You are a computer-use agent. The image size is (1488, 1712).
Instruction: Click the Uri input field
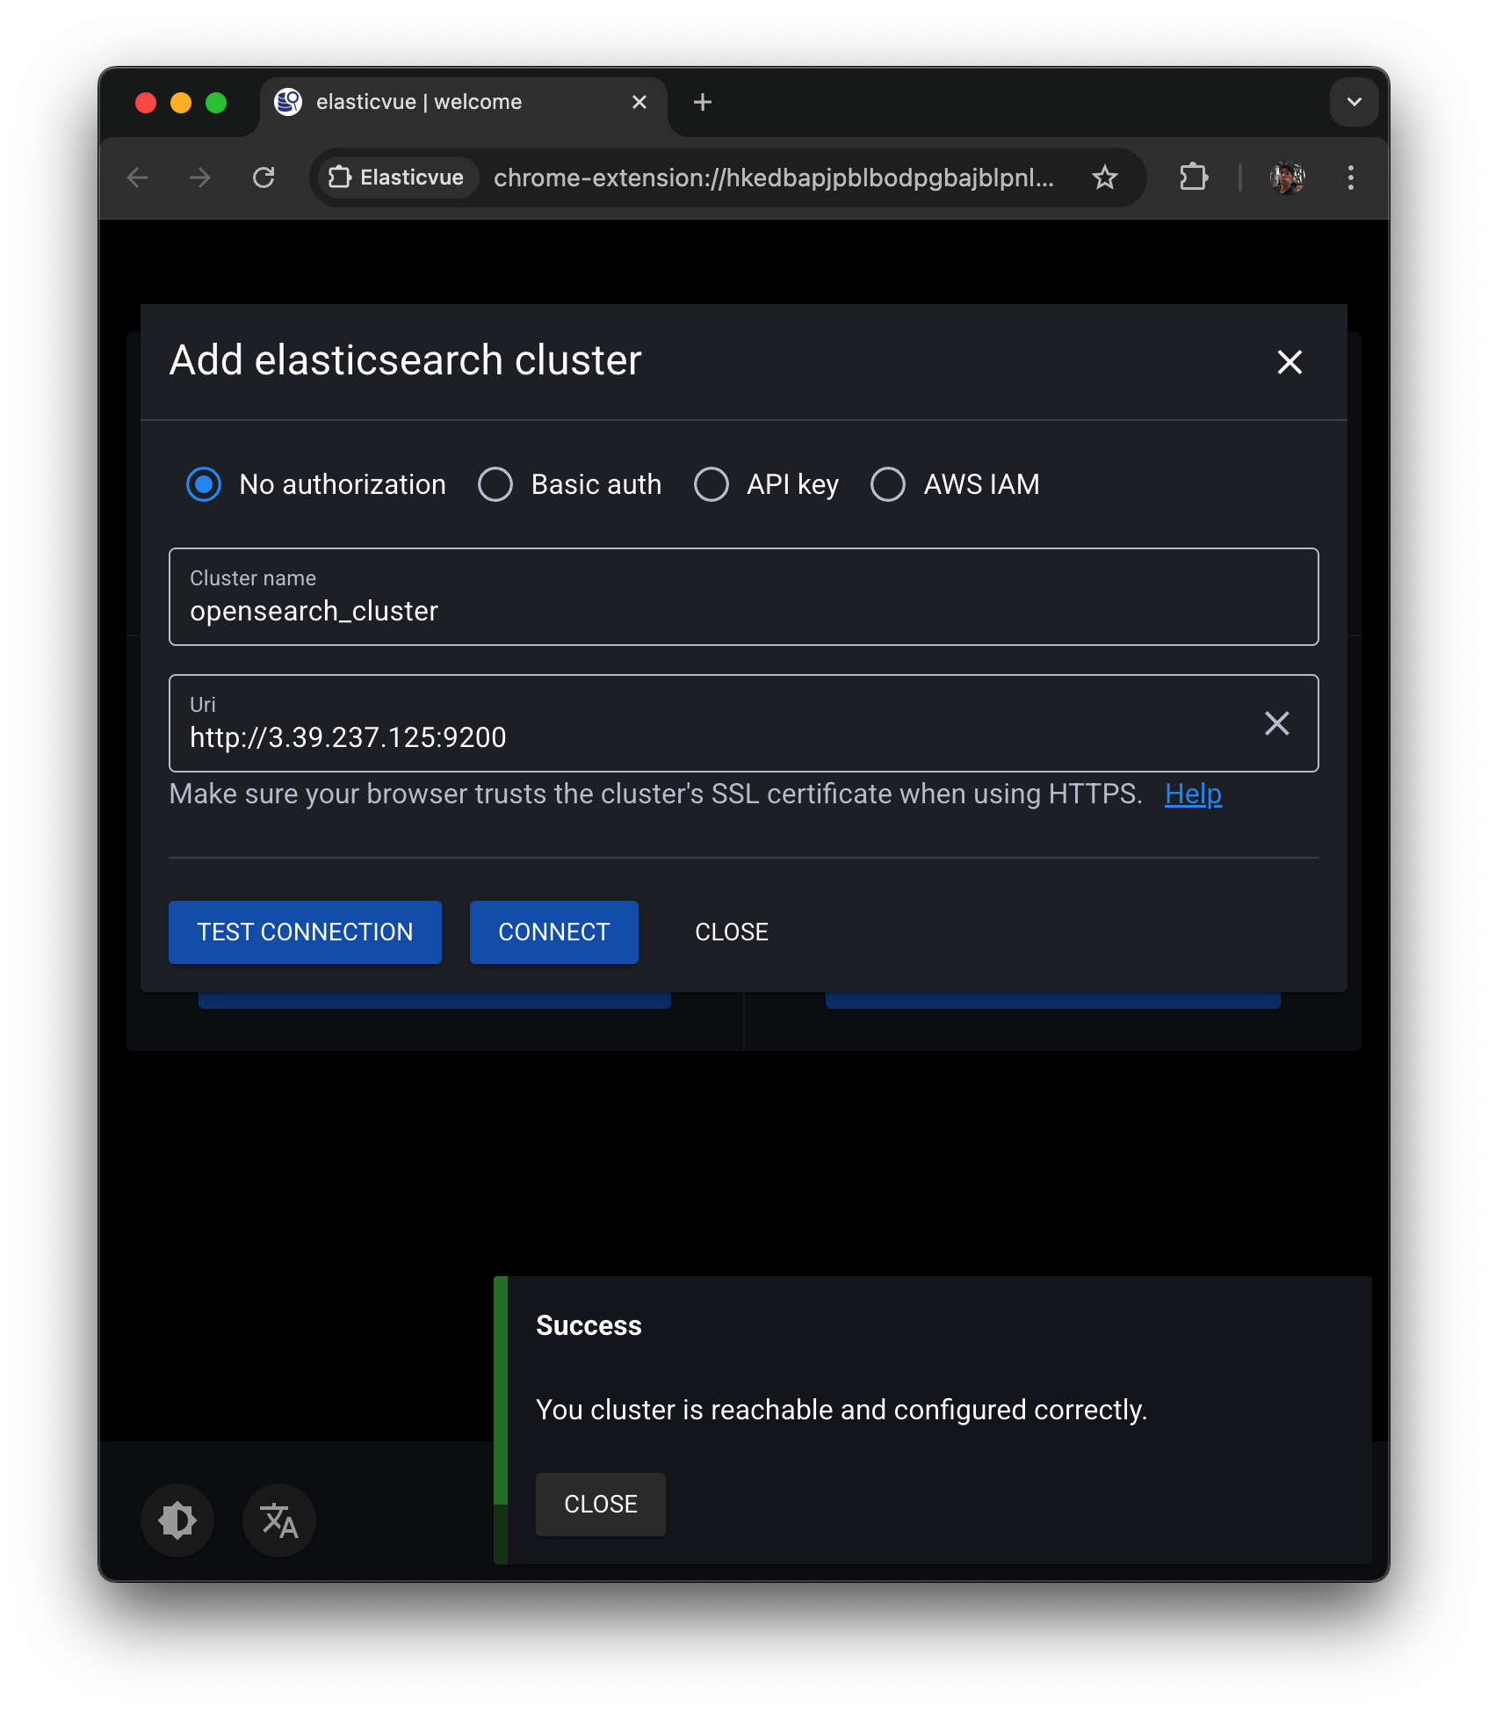[743, 723]
